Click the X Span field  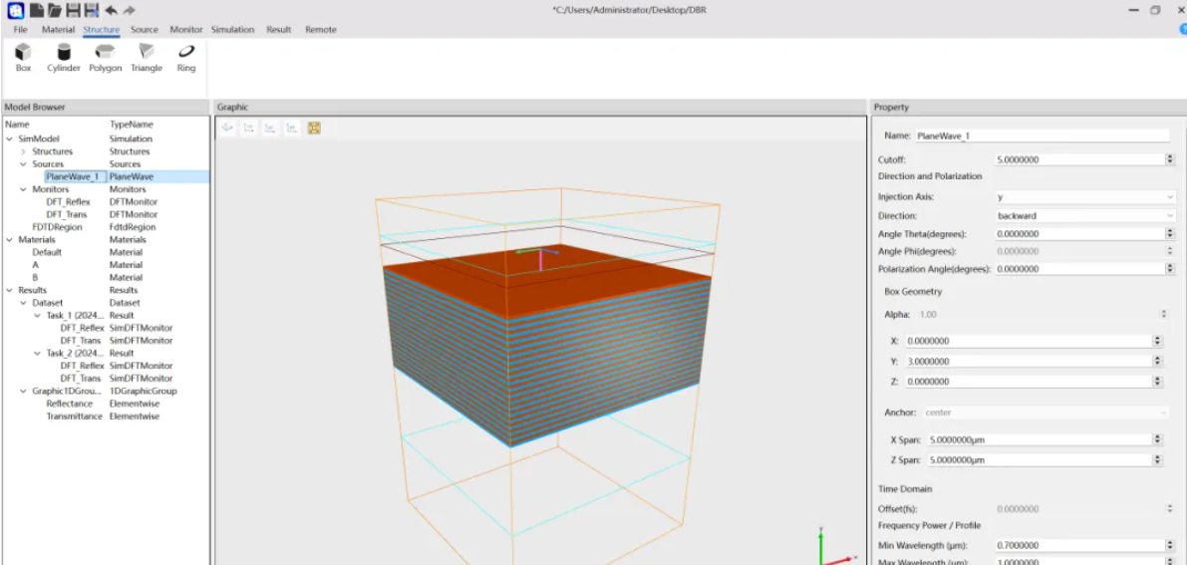pos(1039,440)
